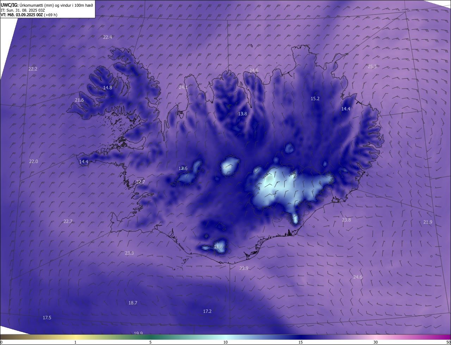Click the 21.6 value label
Image resolution: width=451 pixels, height=345 pixels.
[x=79, y=100]
